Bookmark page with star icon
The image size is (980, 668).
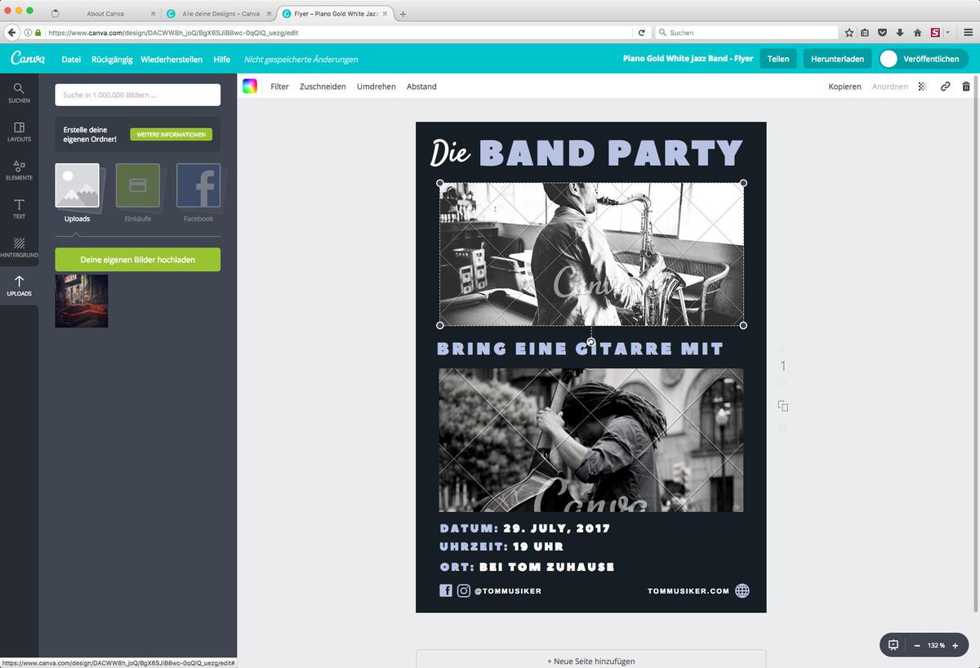click(x=849, y=33)
